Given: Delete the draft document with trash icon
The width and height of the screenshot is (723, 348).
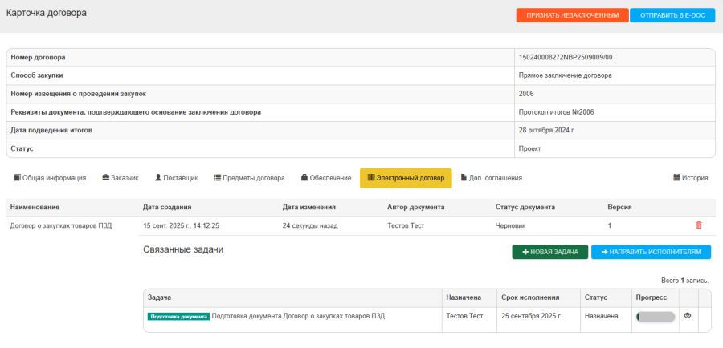Looking at the screenshot, I should coord(698,225).
